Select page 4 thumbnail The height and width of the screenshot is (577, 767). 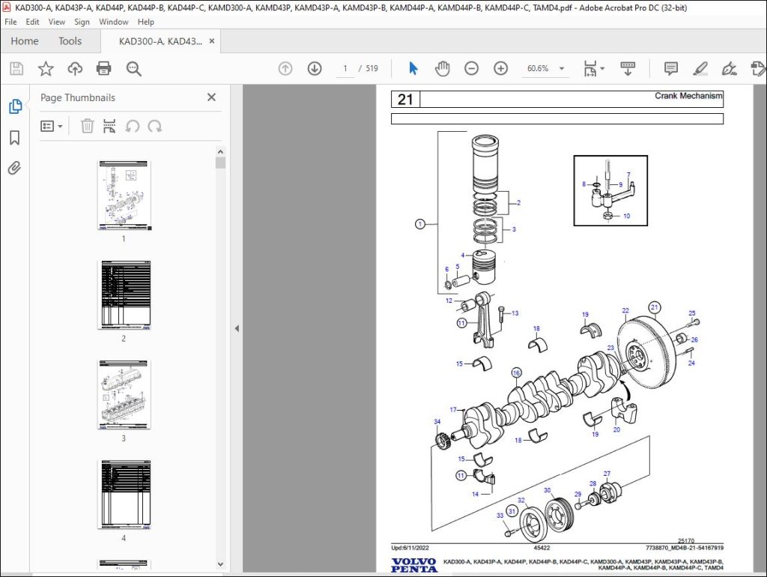124,495
